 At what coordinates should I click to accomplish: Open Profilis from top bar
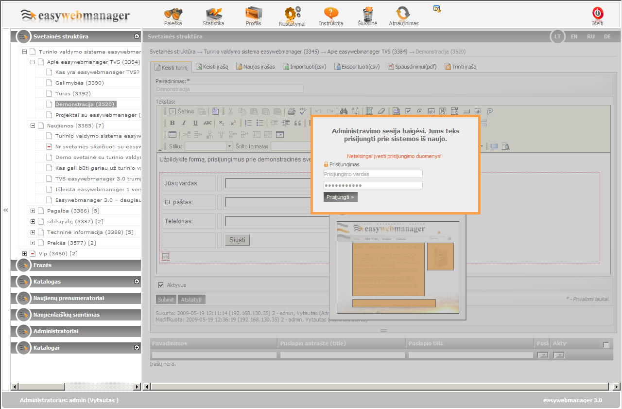coord(253,16)
